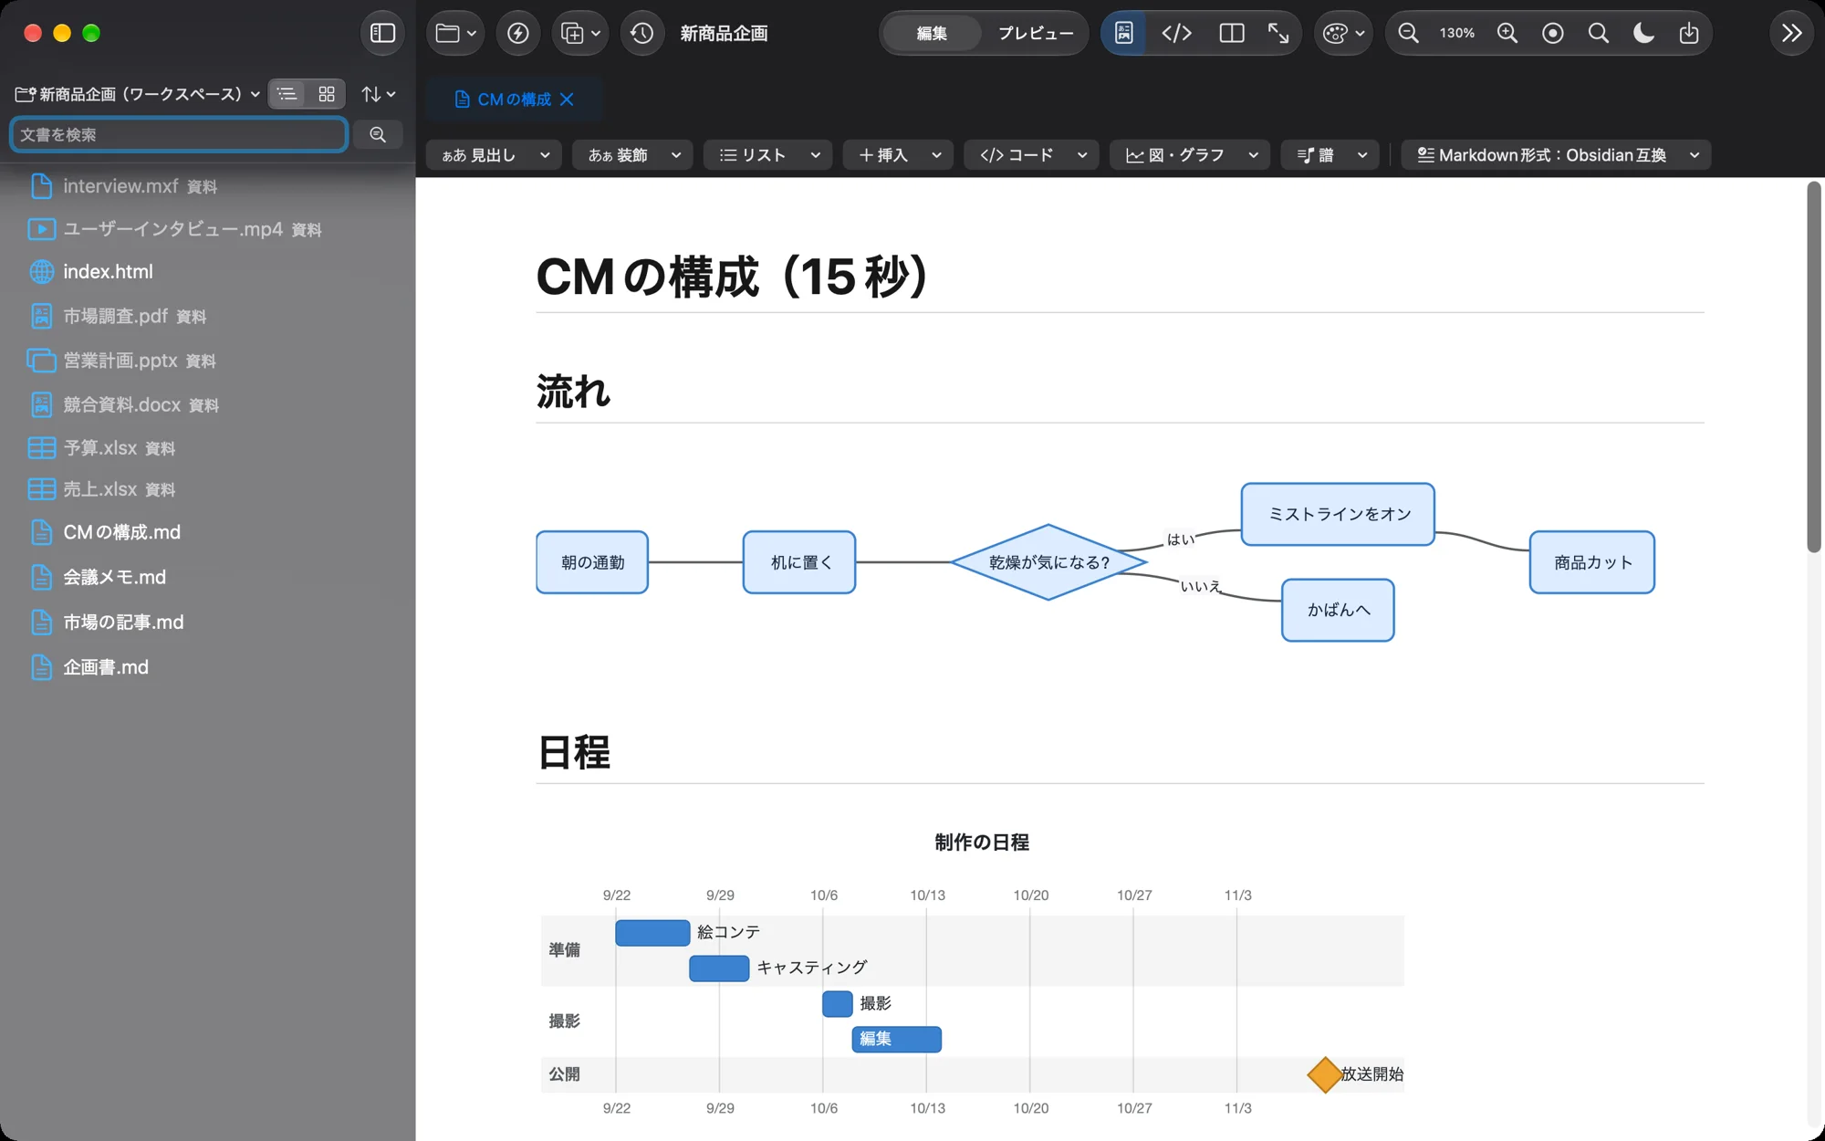This screenshot has height=1141, width=1825.
Task: Click the vertical scrollbar of document
Action: (x=1814, y=367)
